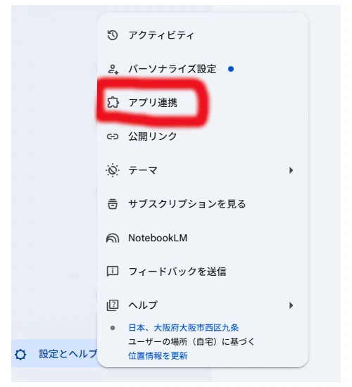Open the 日本、大阪府大阪市西区九条 location link

pyautogui.click(x=184, y=328)
